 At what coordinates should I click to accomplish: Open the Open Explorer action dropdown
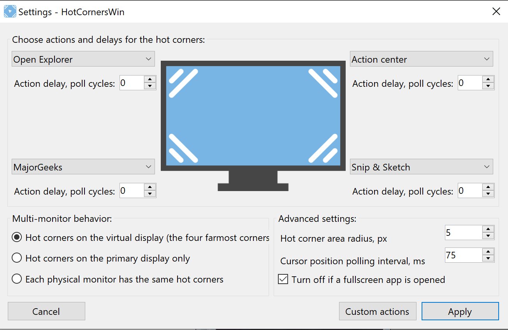pyautogui.click(x=83, y=59)
